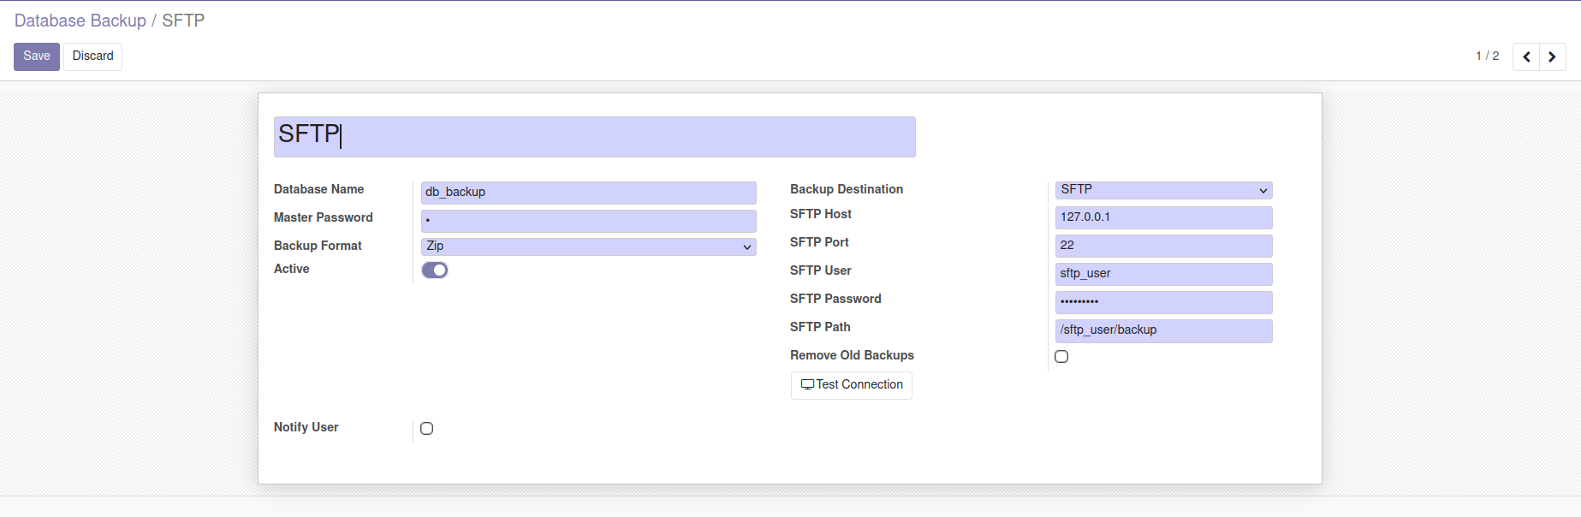This screenshot has height=517, width=1581.
Task: Go to the previous record arrow
Action: (1526, 56)
